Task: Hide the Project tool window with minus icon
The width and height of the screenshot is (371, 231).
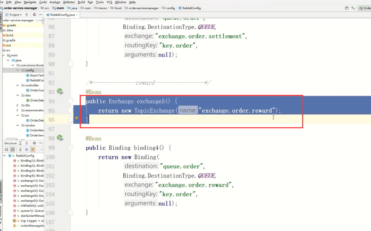Action: [41, 15]
